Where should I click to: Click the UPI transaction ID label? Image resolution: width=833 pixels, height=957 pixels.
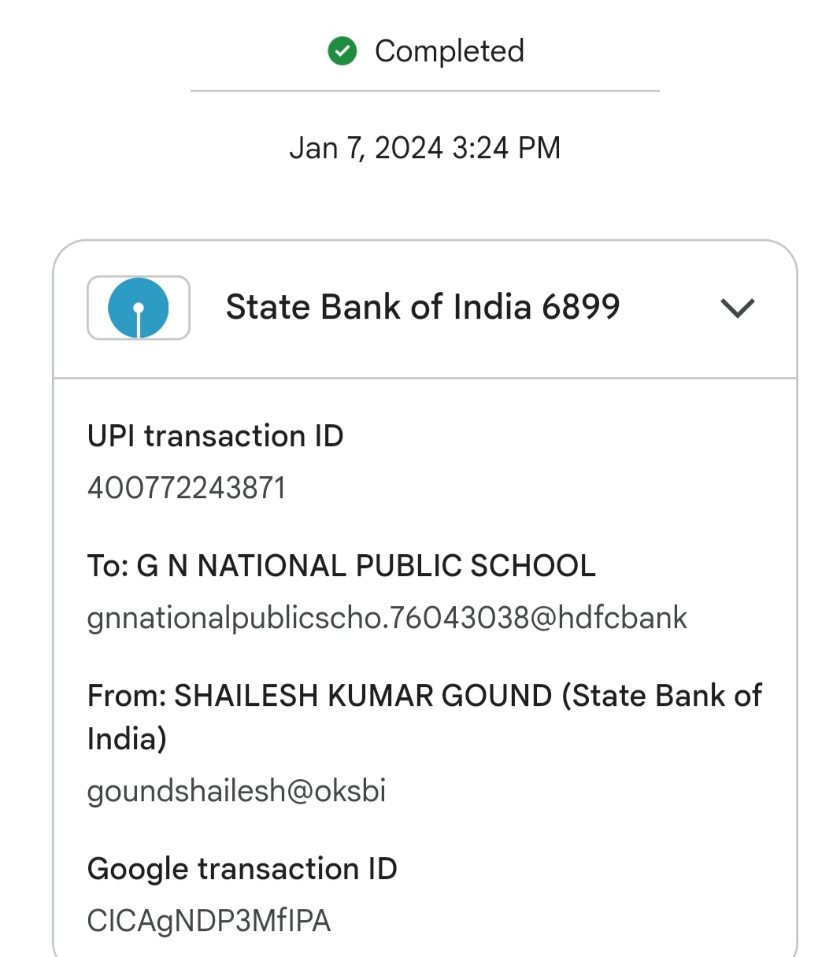[x=216, y=436]
